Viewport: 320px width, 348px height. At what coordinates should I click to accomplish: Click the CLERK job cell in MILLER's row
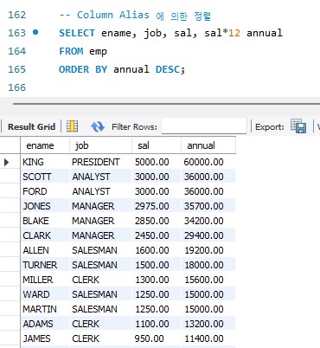pyautogui.click(x=100, y=280)
